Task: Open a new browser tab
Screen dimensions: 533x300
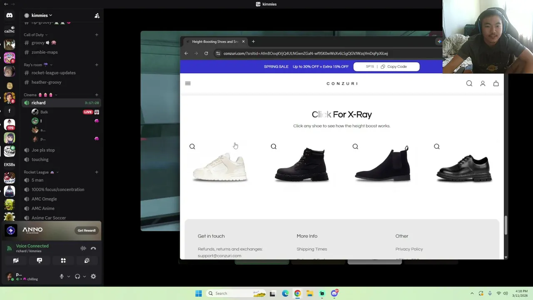Action: point(253,42)
